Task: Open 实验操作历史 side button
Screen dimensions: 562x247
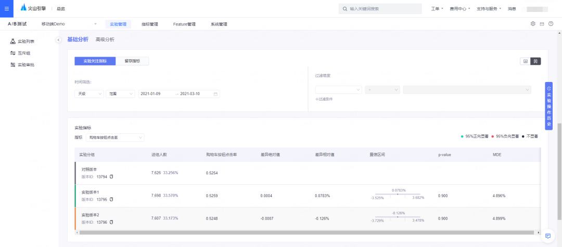Action: click(549, 106)
